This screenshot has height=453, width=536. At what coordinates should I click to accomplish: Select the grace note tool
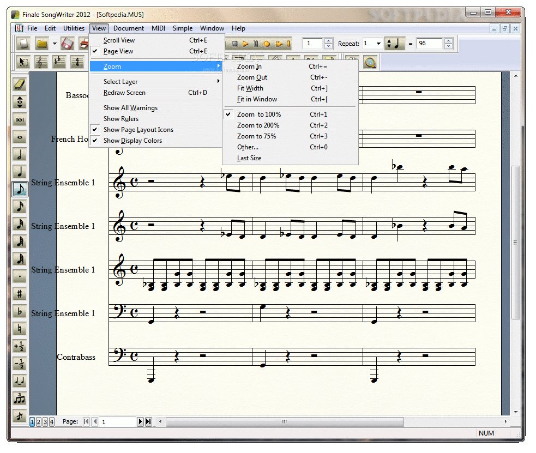[20, 416]
